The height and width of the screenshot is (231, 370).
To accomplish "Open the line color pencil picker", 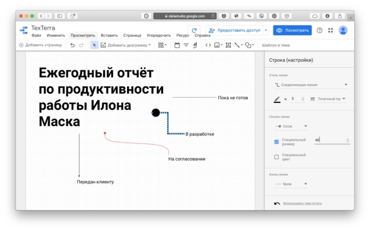I will (277, 99).
